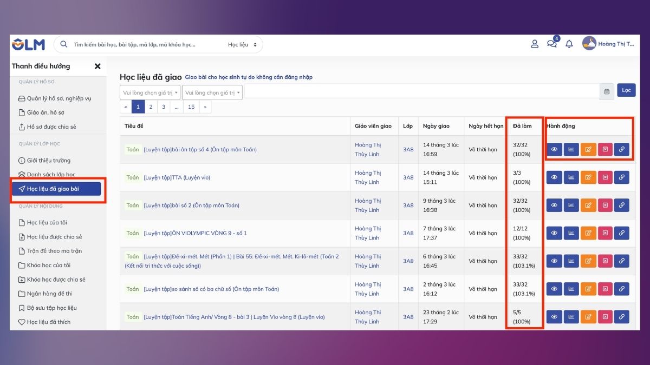View the 'bài ôn tập số 4' assignment via eye icon
Viewport: 650px width, 365px height.
click(554, 149)
